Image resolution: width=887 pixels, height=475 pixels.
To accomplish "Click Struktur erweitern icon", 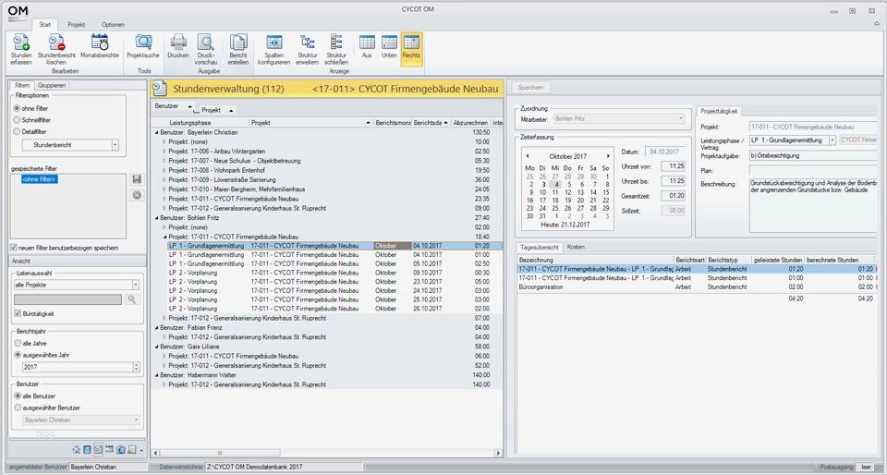I will 307,43.
